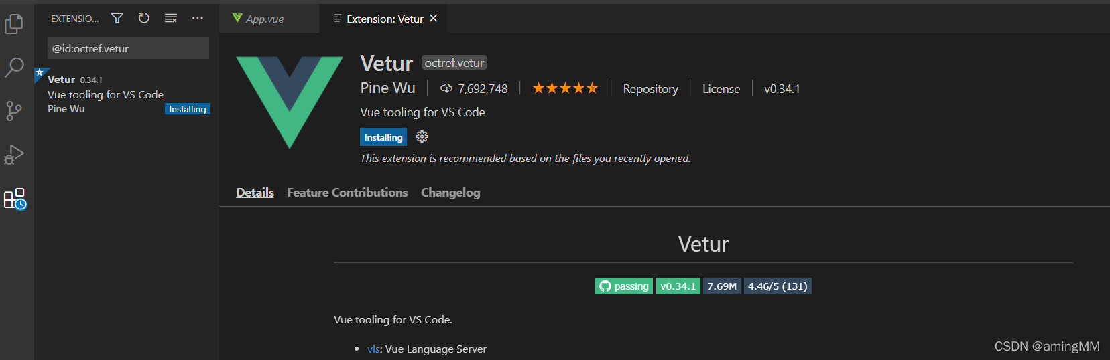
Task: Click the v0.34.1 version badge in README
Action: tap(678, 286)
